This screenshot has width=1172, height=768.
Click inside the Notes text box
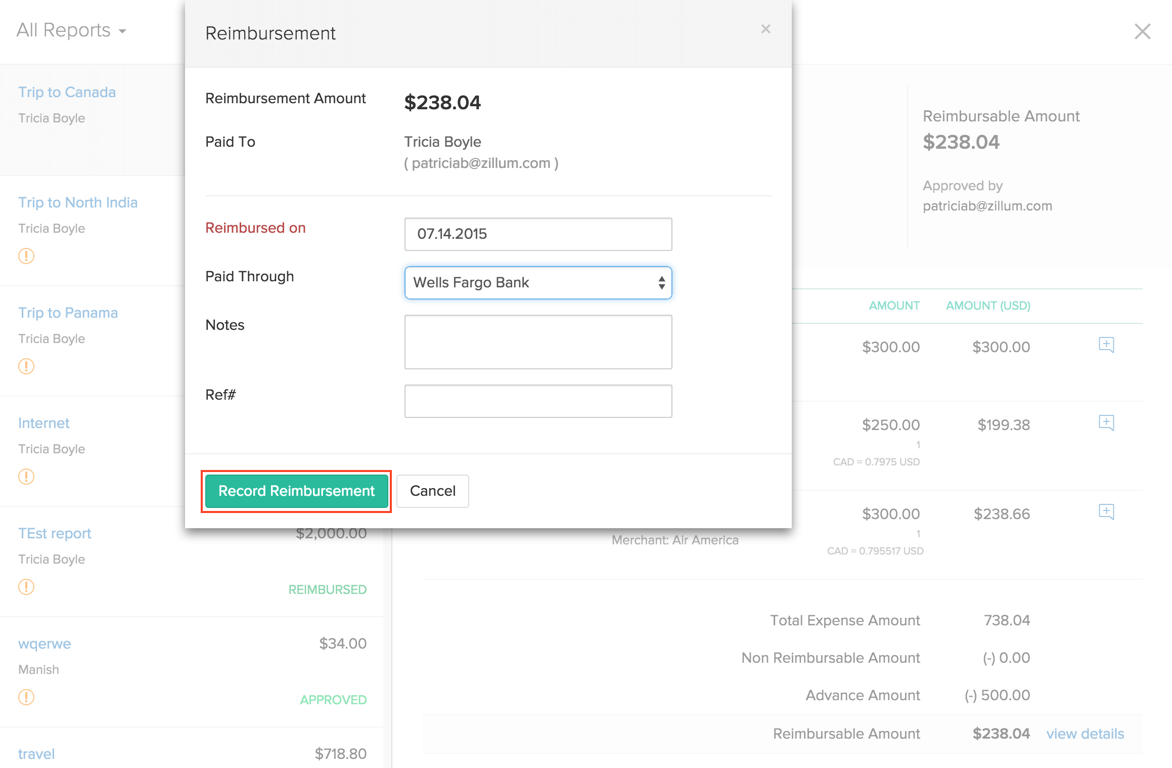(x=537, y=342)
